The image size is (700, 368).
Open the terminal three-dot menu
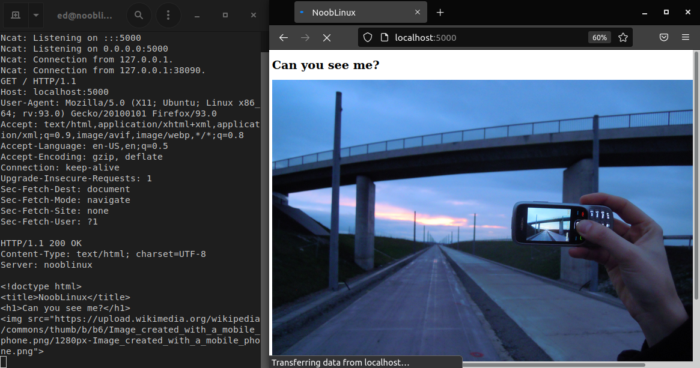(x=168, y=14)
